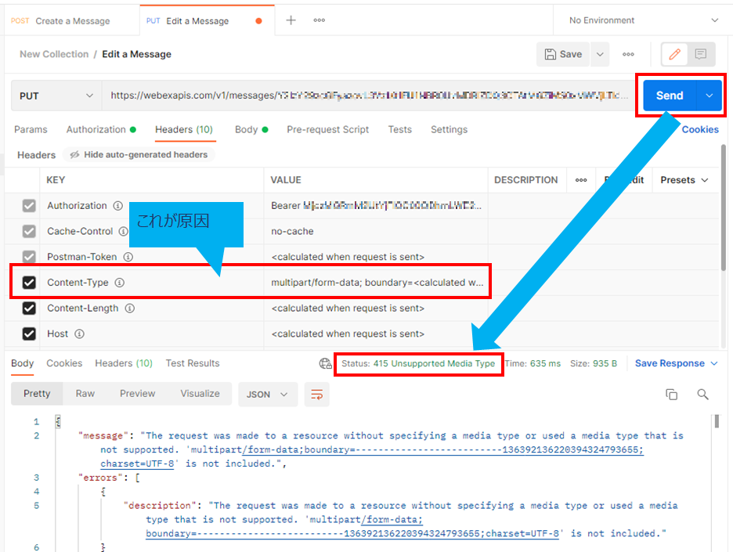Viewport: 733px width, 552px height.
Task: Open the PUT method dropdown
Action: 55,95
